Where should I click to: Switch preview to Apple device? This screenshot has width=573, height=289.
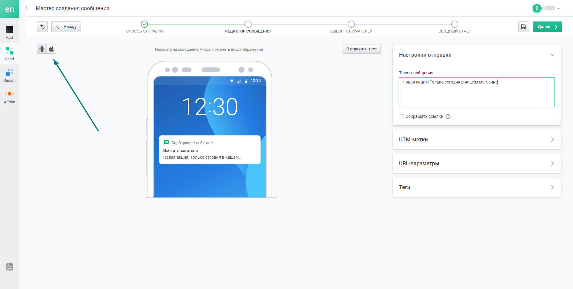coord(51,49)
